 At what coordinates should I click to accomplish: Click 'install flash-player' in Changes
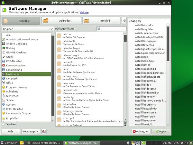[145, 41]
